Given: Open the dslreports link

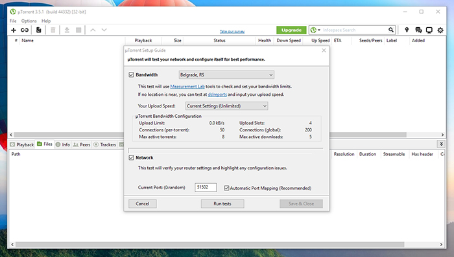Looking at the screenshot, I should (x=217, y=95).
